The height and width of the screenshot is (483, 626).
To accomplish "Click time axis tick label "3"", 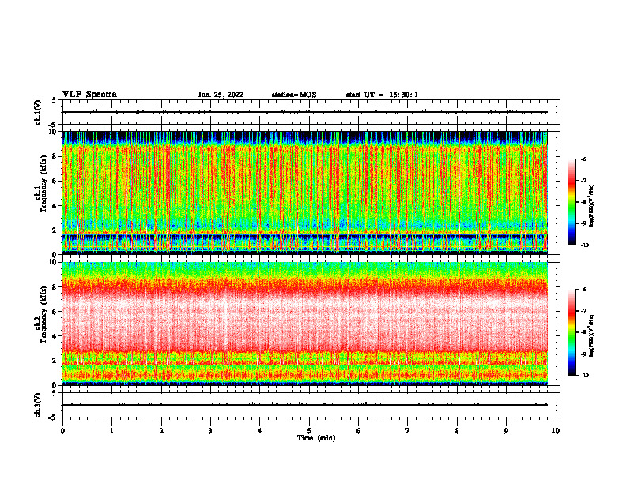I will (210, 431).
